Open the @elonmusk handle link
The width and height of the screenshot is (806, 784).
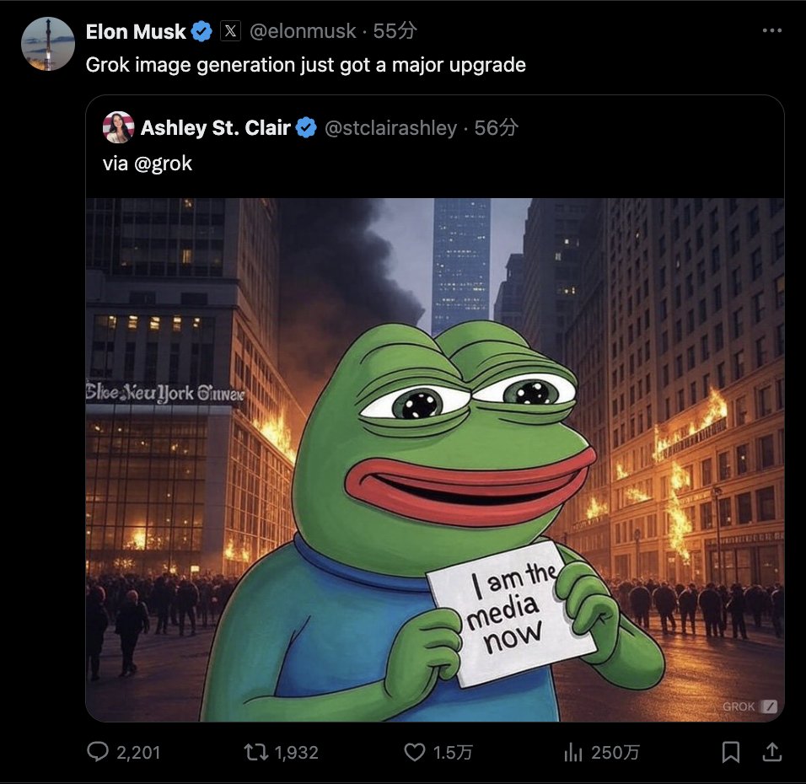[302, 31]
